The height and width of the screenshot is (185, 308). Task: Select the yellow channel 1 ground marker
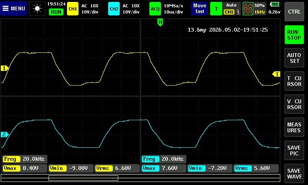(4, 68)
